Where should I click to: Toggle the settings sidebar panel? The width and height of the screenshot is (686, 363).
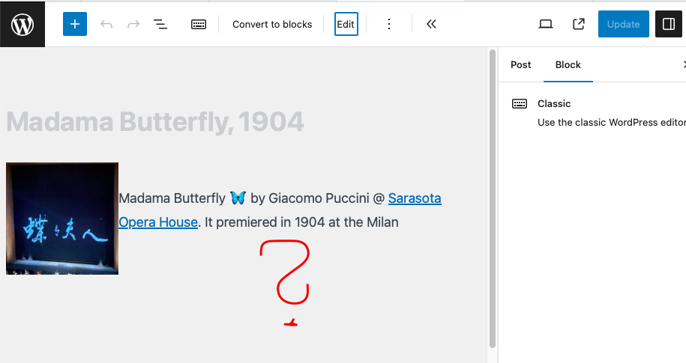pyautogui.click(x=668, y=24)
